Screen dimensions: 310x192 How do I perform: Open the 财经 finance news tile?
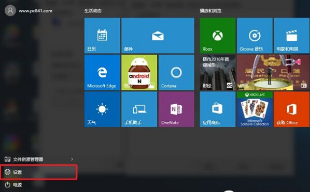point(218,72)
